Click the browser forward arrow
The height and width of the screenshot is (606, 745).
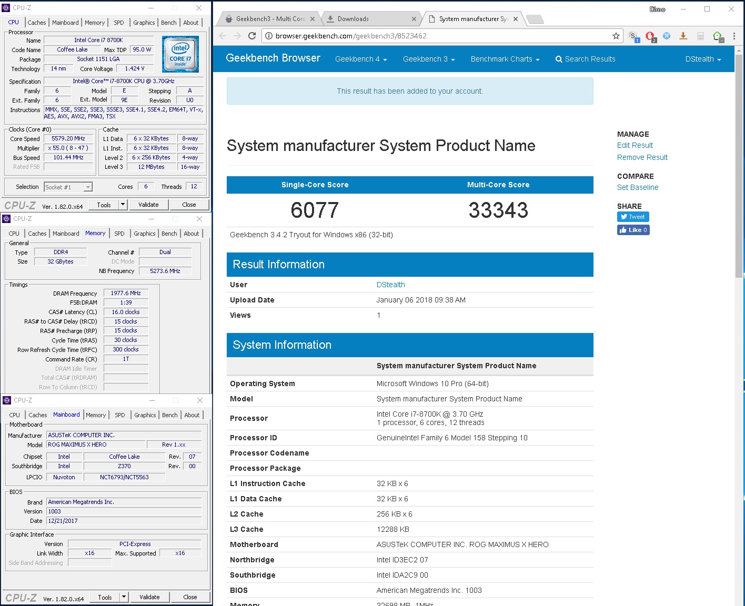click(237, 36)
